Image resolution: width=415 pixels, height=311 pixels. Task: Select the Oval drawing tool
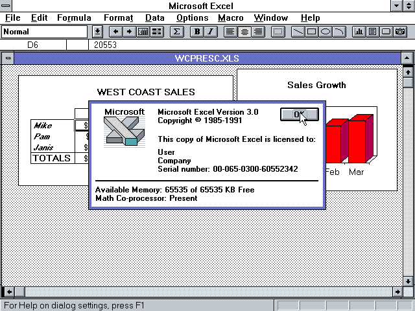pyautogui.click(x=326, y=32)
